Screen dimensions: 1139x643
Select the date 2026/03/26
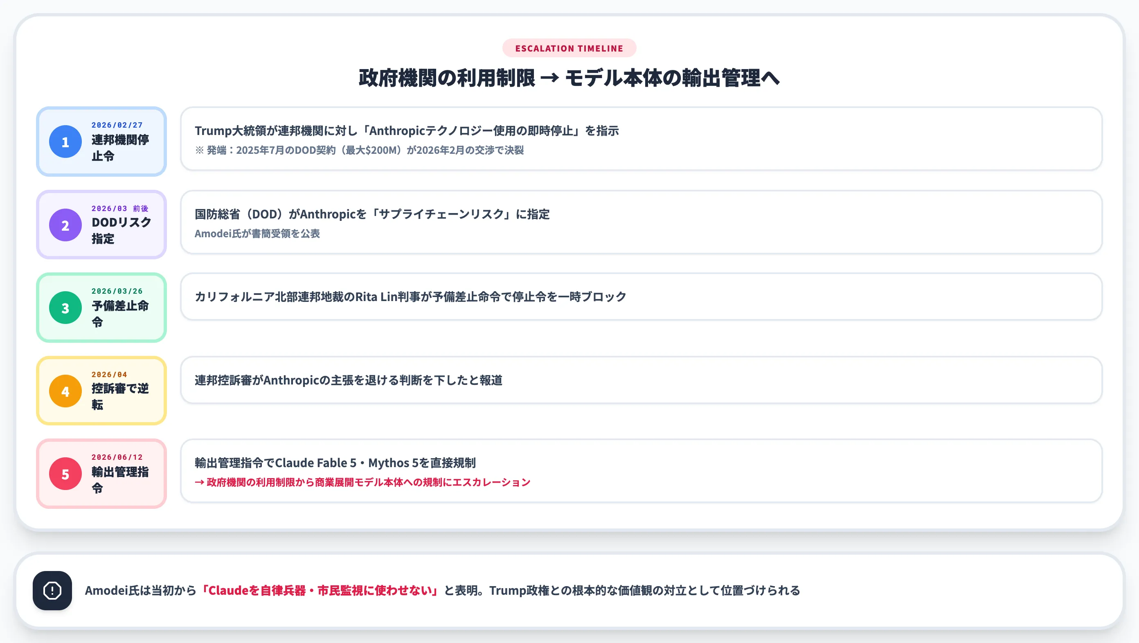click(117, 291)
